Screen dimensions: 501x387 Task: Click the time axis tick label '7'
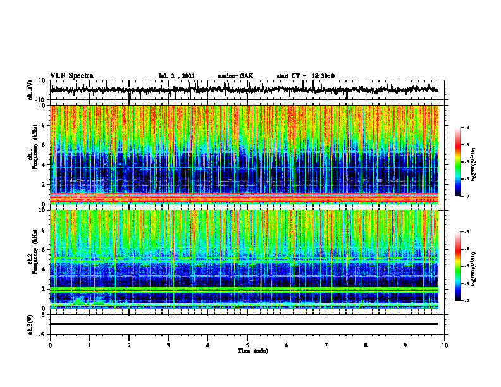[x=326, y=345]
